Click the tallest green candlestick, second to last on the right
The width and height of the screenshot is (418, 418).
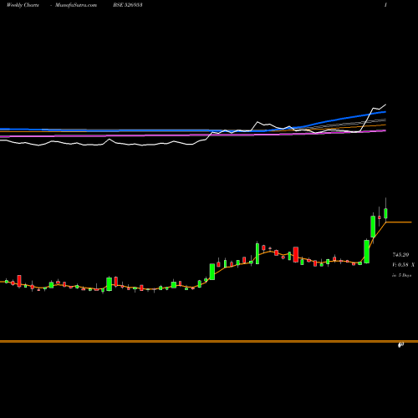pos(373,227)
